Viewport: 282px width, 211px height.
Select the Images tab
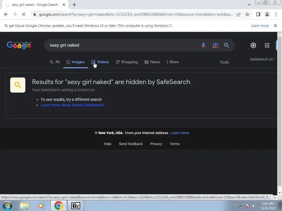(75, 62)
